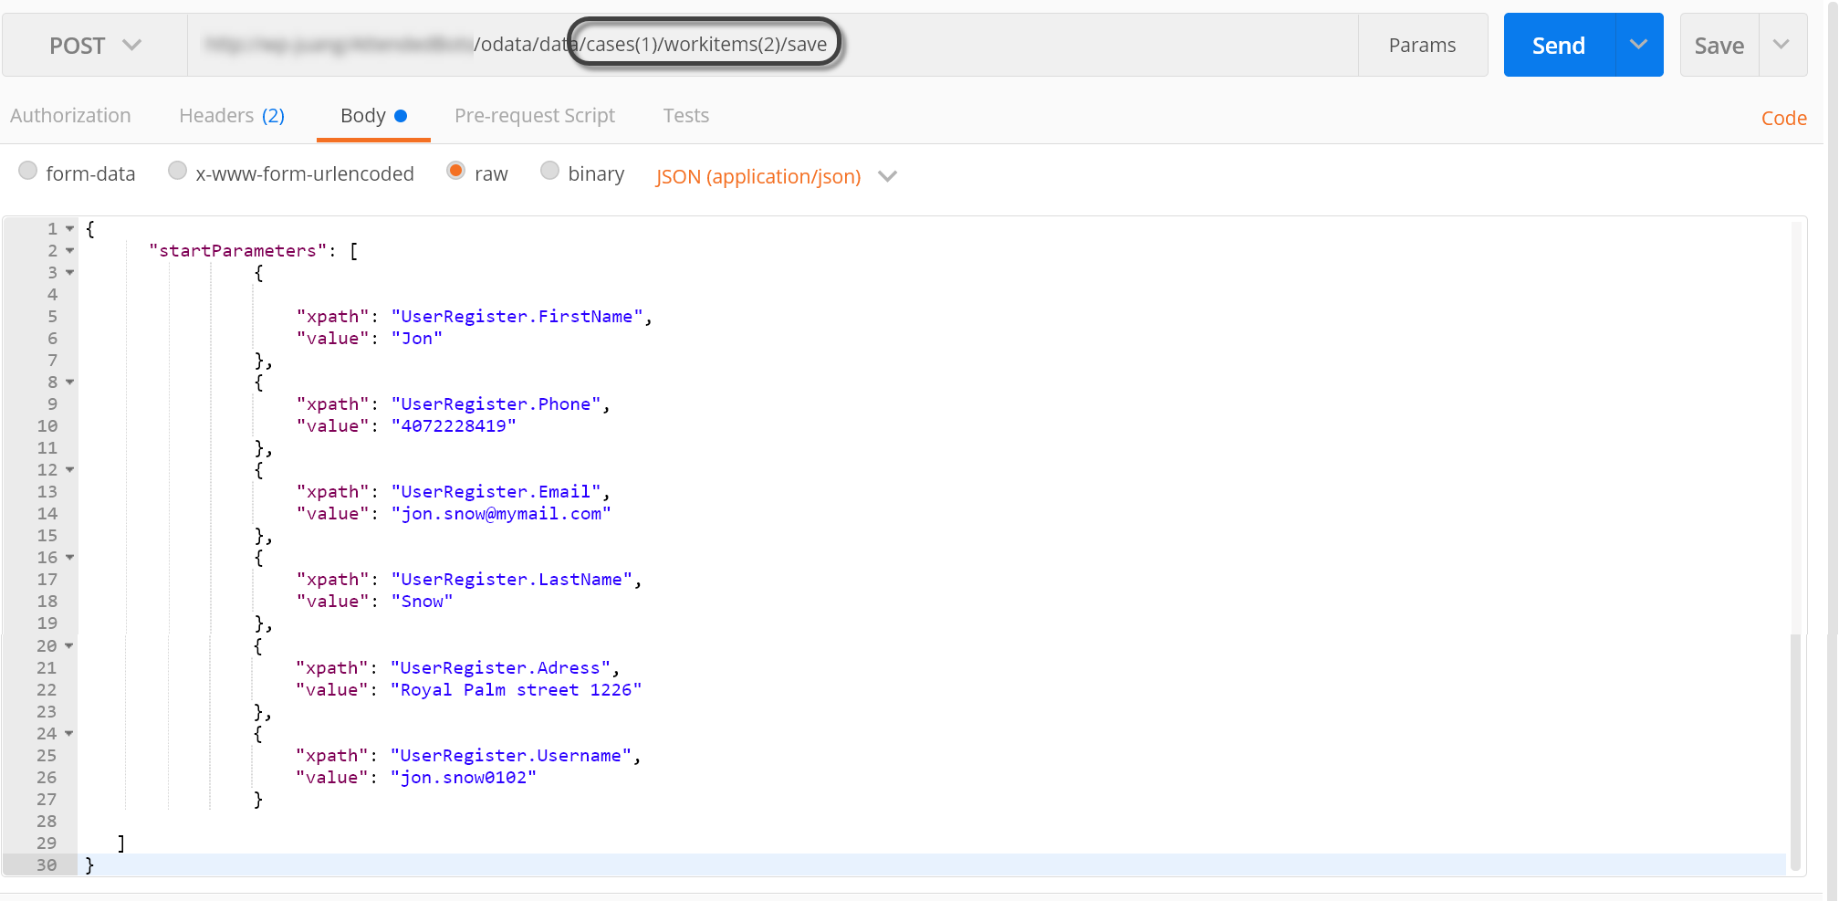
Task: Open the Tests tab
Action: point(685,116)
